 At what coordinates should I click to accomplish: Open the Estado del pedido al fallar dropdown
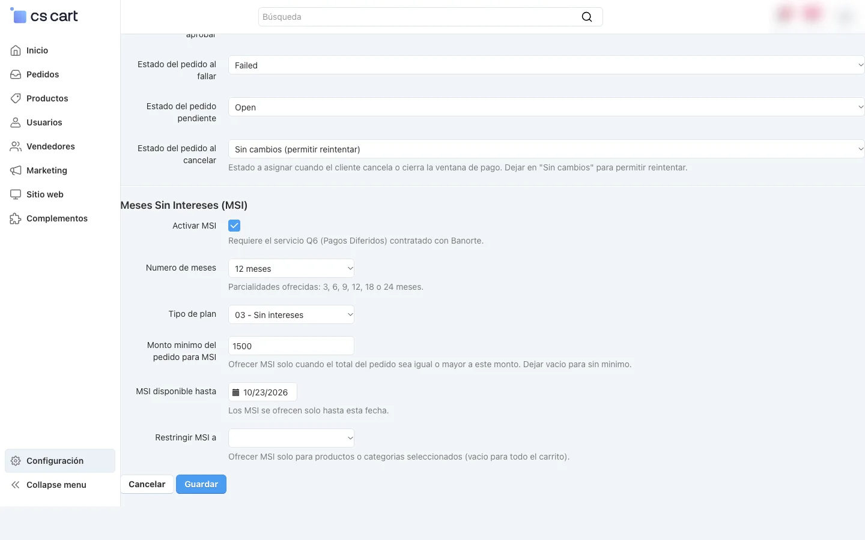(546, 65)
